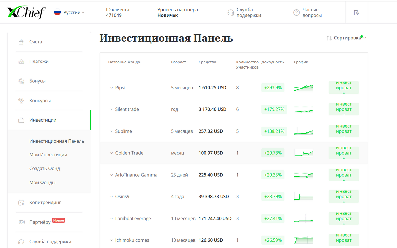Open sidebar Служба поддержки item
This screenshot has height=248, width=397.
tap(50, 242)
